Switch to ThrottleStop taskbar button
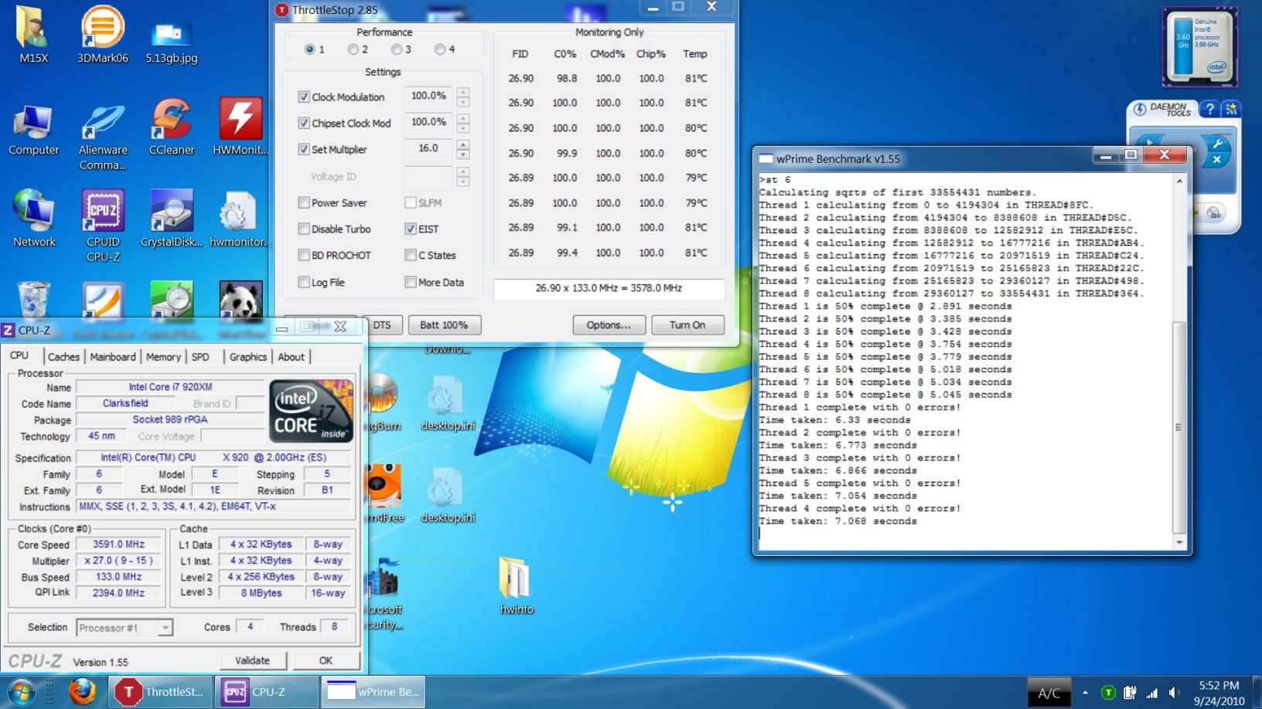 click(x=160, y=692)
